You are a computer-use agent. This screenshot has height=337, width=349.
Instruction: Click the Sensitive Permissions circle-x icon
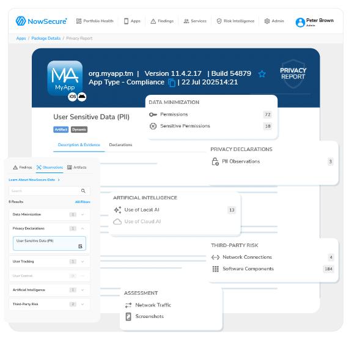153,126
